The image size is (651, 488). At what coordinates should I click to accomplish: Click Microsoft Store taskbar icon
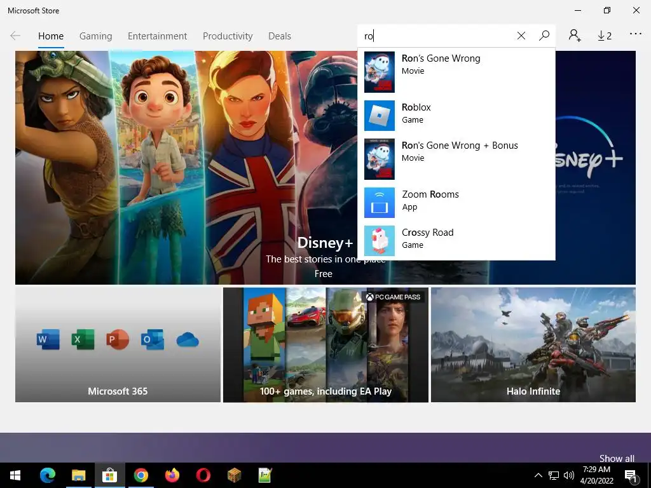coord(109,475)
